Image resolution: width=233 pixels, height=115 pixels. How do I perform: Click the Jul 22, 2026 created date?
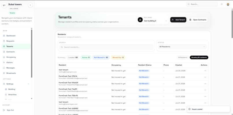click(x=180, y=71)
